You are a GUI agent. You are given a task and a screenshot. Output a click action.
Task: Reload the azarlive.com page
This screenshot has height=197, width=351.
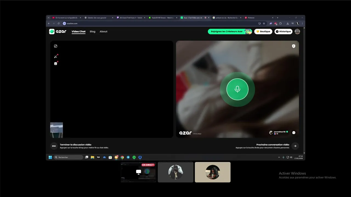[58, 24]
